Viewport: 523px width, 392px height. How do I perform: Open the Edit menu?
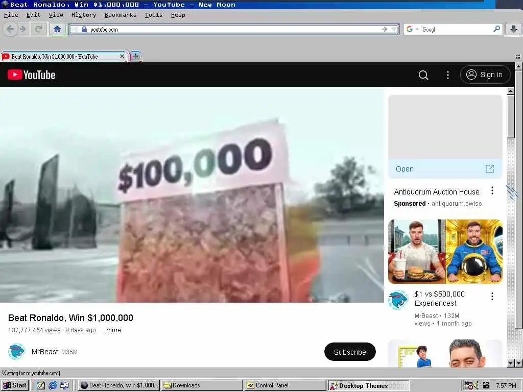[x=33, y=15]
